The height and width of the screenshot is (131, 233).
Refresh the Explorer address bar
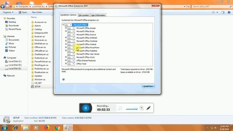pos(188,7)
